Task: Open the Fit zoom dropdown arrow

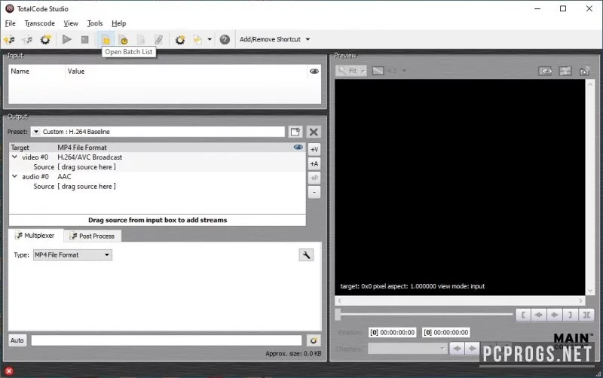Action: click(363, 71)
